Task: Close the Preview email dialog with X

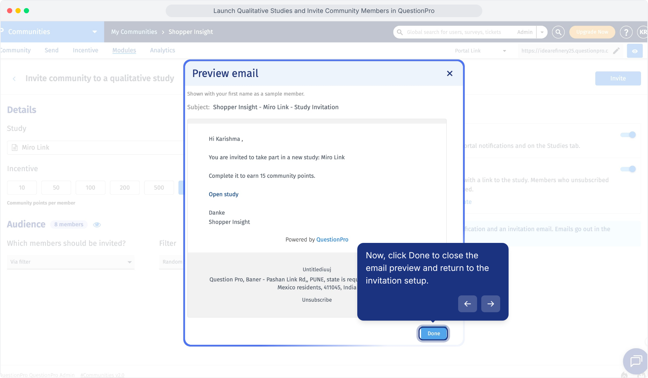Action: tap(450, 73)
